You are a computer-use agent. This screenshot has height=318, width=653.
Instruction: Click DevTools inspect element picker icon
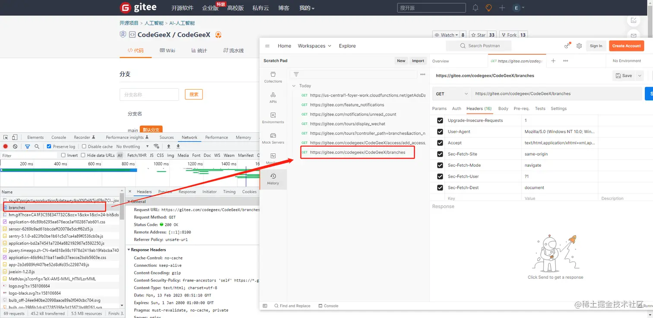pos(6,137)
